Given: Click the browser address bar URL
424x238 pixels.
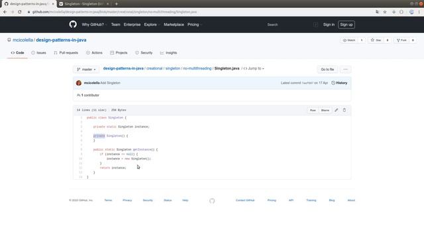Looking at the screenshot, I should (x=115, y=12).
